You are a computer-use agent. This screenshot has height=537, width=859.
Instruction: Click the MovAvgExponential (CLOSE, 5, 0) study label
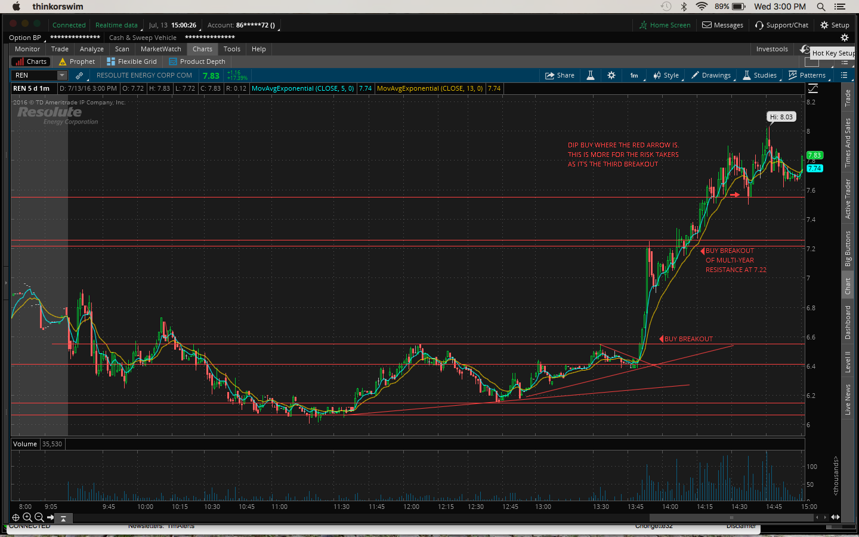point(303,88)
